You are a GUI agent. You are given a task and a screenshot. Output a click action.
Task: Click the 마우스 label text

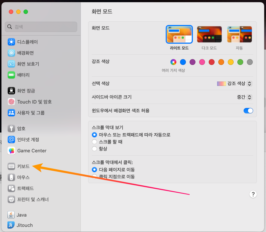[x=24, y=177]
